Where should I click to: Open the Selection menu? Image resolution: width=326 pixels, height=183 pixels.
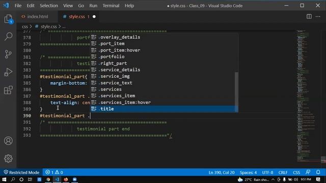pyautogui.click(x=49, y=6)
